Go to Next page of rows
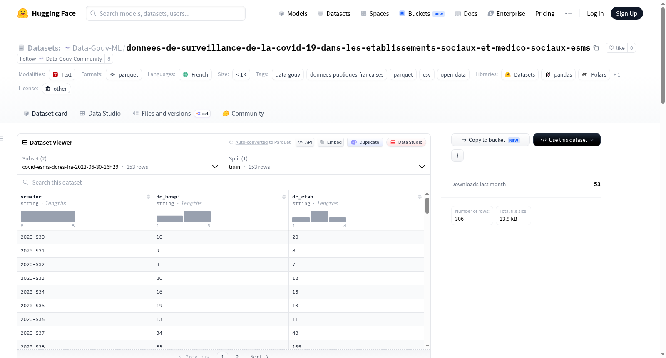Image resolution: width=666 pixels, height=358 pixels. 259,356
